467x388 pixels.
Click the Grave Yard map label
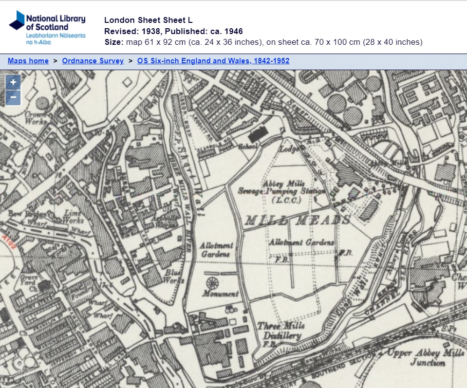[30, 281]
